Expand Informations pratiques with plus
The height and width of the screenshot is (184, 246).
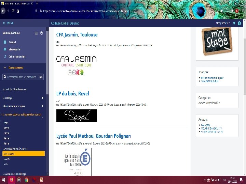42,106
